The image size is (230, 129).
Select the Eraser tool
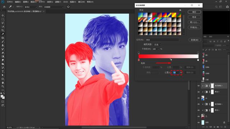3,53
